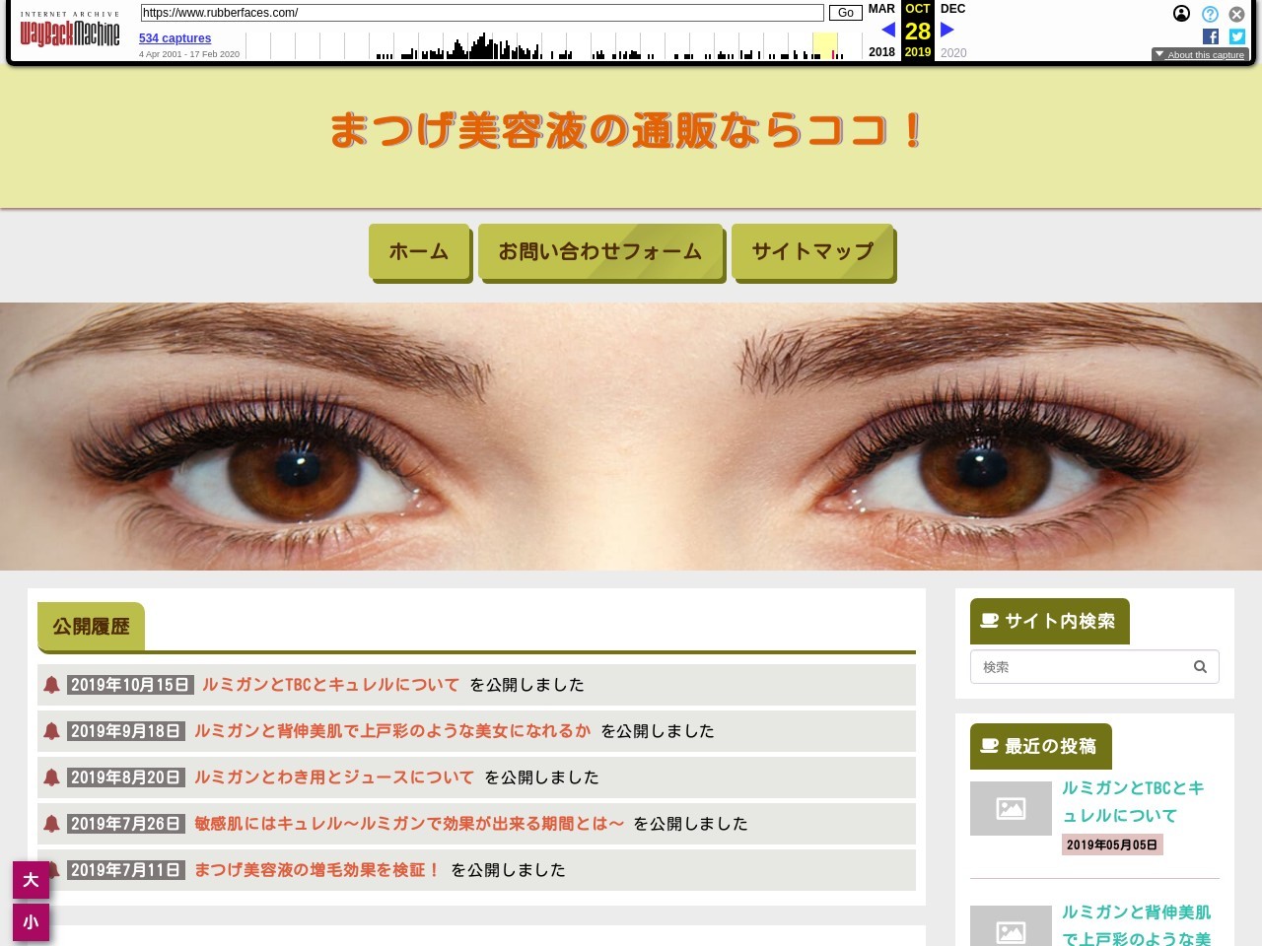Open ルミガンとTBCとキュレルについて article link in history

(330, 685)
